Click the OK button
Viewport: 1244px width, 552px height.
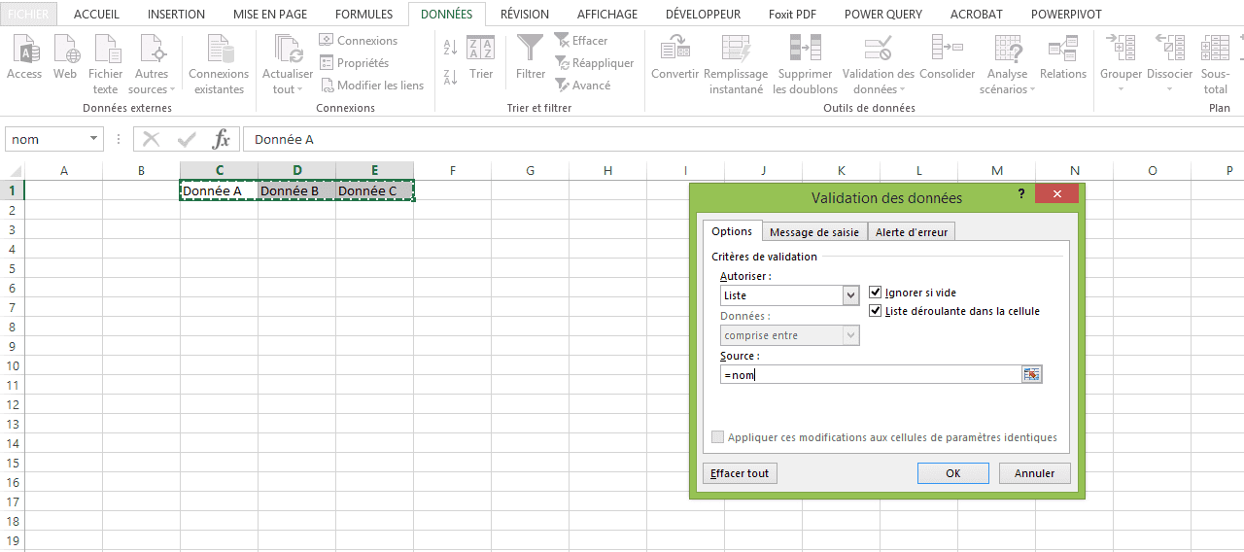tap(953, 473)
